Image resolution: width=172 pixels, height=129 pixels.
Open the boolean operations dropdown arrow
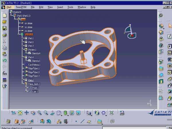point(19,124)
